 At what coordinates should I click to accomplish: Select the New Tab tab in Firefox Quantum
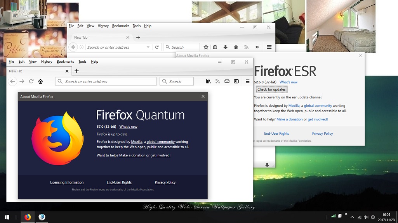tap(38, 71)
